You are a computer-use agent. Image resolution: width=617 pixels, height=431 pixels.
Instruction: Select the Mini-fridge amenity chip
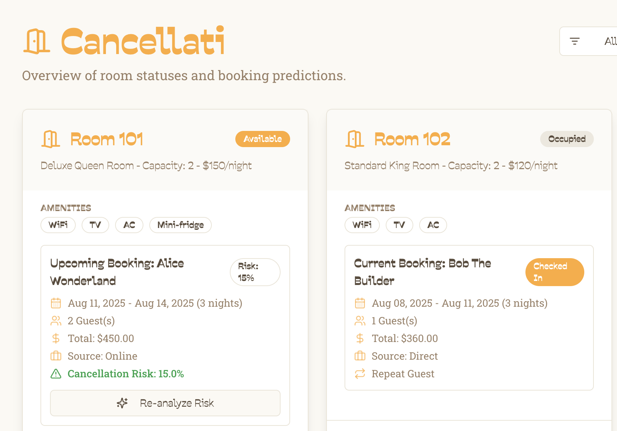pyautogui.click(x=180, y=225)
